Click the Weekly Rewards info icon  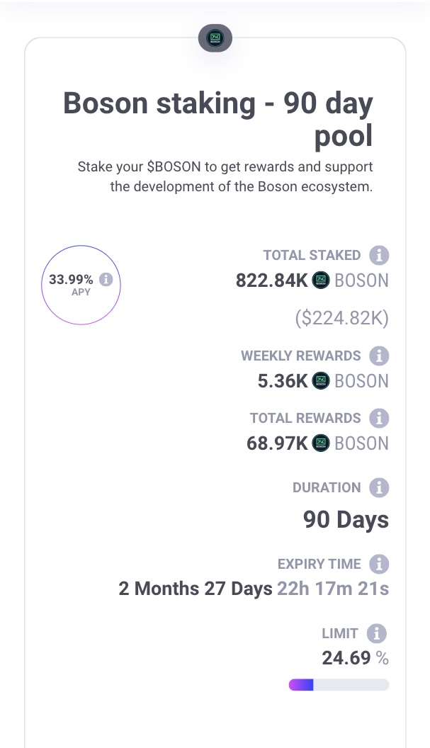pos(379,356)
